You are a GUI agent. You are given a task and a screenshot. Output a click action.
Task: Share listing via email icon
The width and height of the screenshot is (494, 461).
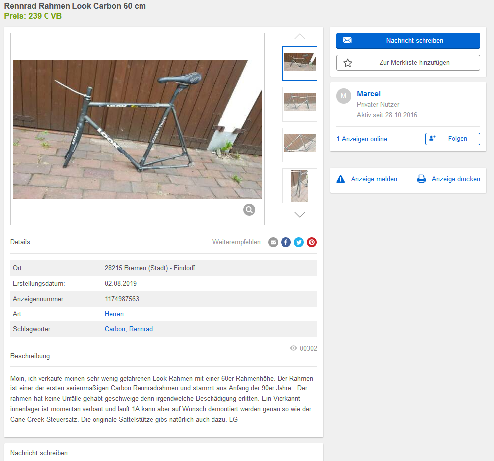pyautogui.click(x=273, y=242)
